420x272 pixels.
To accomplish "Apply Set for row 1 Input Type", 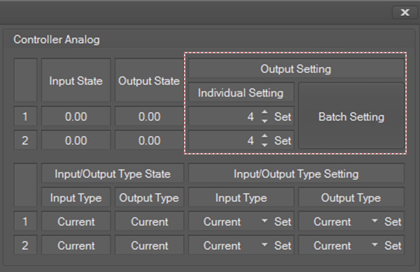I will pos(283,222).
